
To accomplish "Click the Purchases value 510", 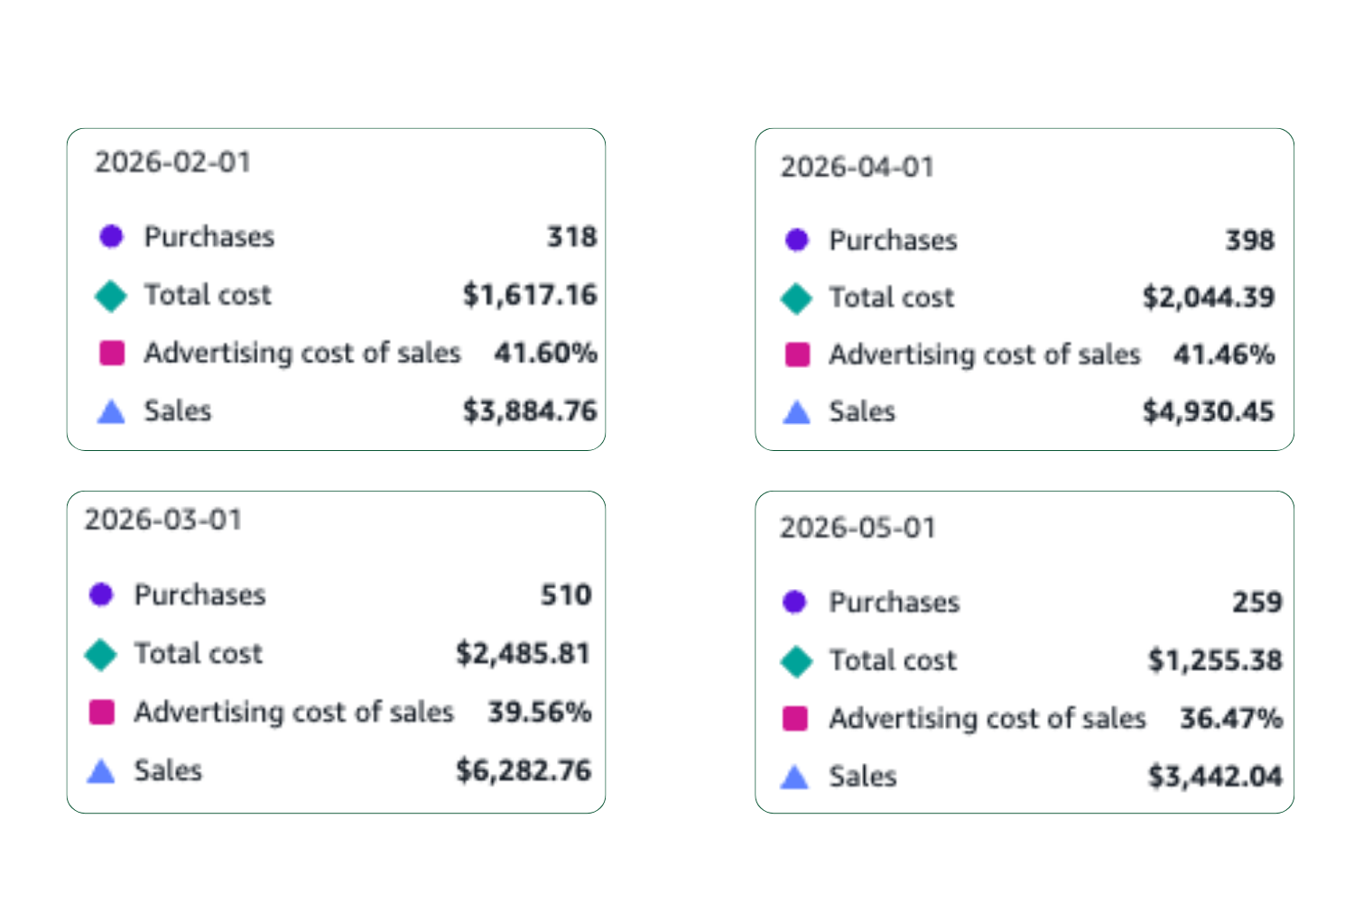I will (566, 594).
